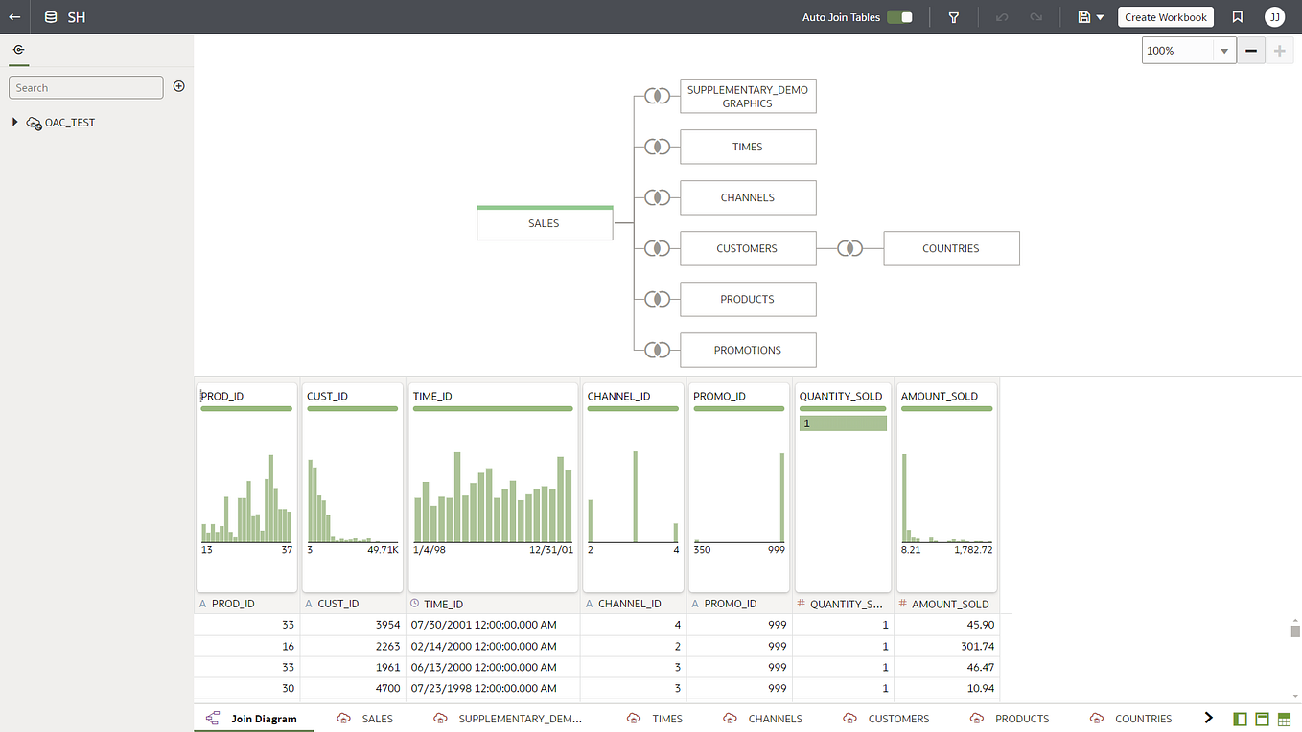The height and width of the screenshot is (732, 1302).
Task: Expand the OAC_TEST connection tree
Action: tap(13, 122)
